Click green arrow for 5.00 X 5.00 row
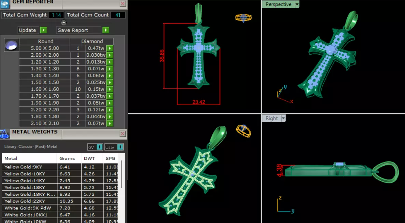 pos(110,48)
